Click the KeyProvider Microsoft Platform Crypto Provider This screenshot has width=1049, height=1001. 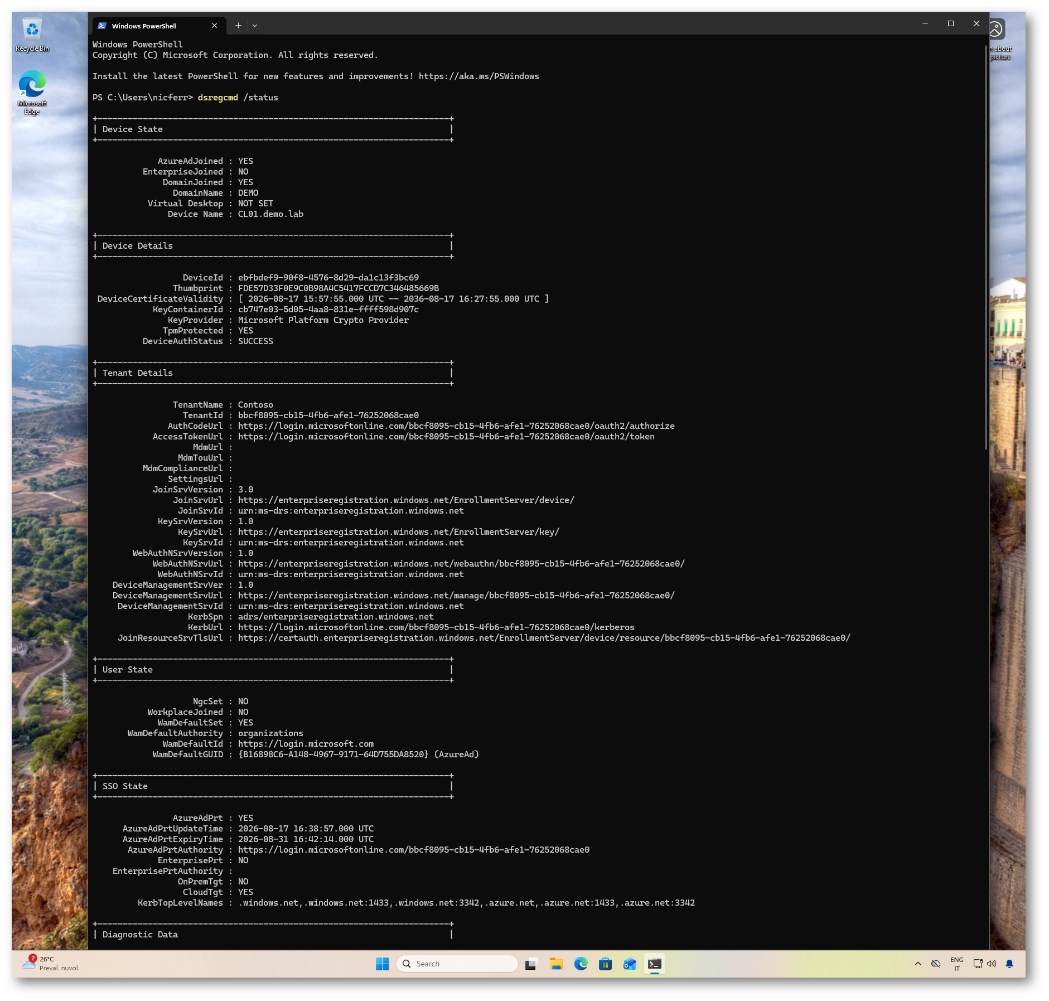point(323,320)
